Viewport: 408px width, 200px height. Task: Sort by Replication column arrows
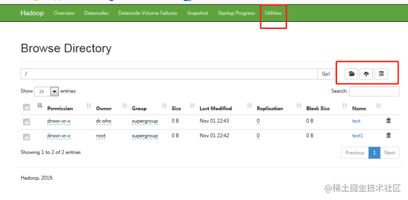[299, 105]
